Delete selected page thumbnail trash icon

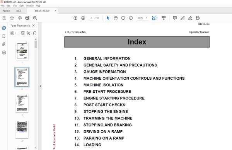click(x=23, y=33)
